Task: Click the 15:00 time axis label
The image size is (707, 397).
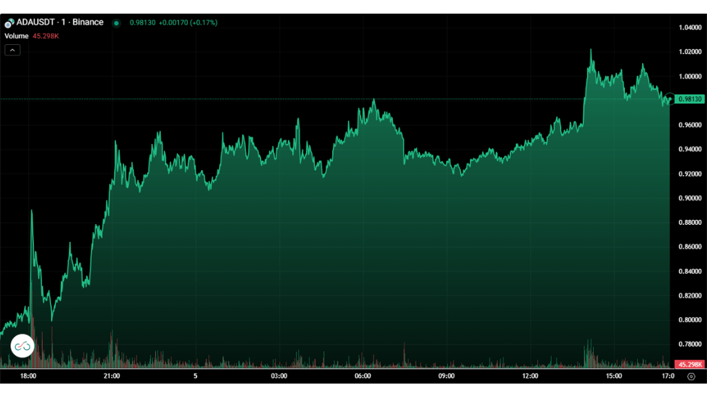Action: [614, 376]
